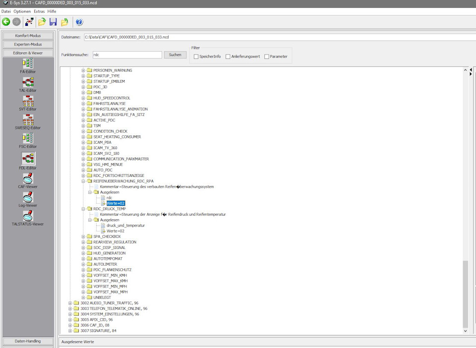The image size is (476, 348).
Task: Open the CAF-Viewer
Action: [x=28, y=181]
